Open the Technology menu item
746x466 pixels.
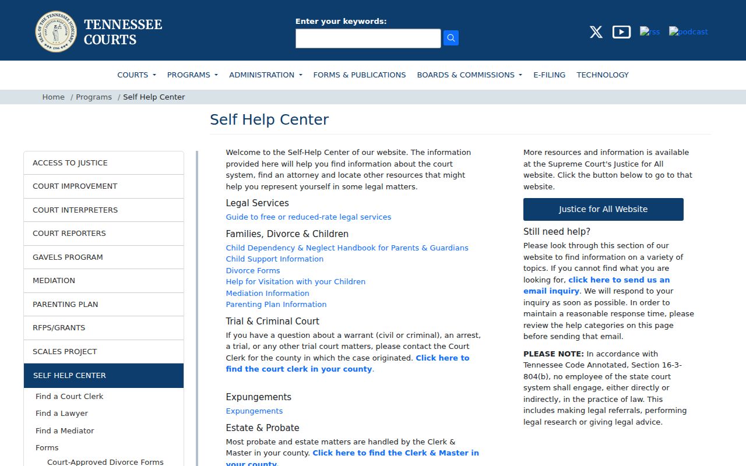pos(603,75)
